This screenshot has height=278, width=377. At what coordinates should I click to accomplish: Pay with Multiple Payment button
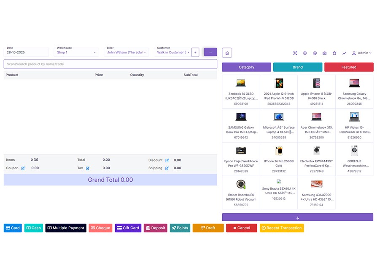point(66,228)
